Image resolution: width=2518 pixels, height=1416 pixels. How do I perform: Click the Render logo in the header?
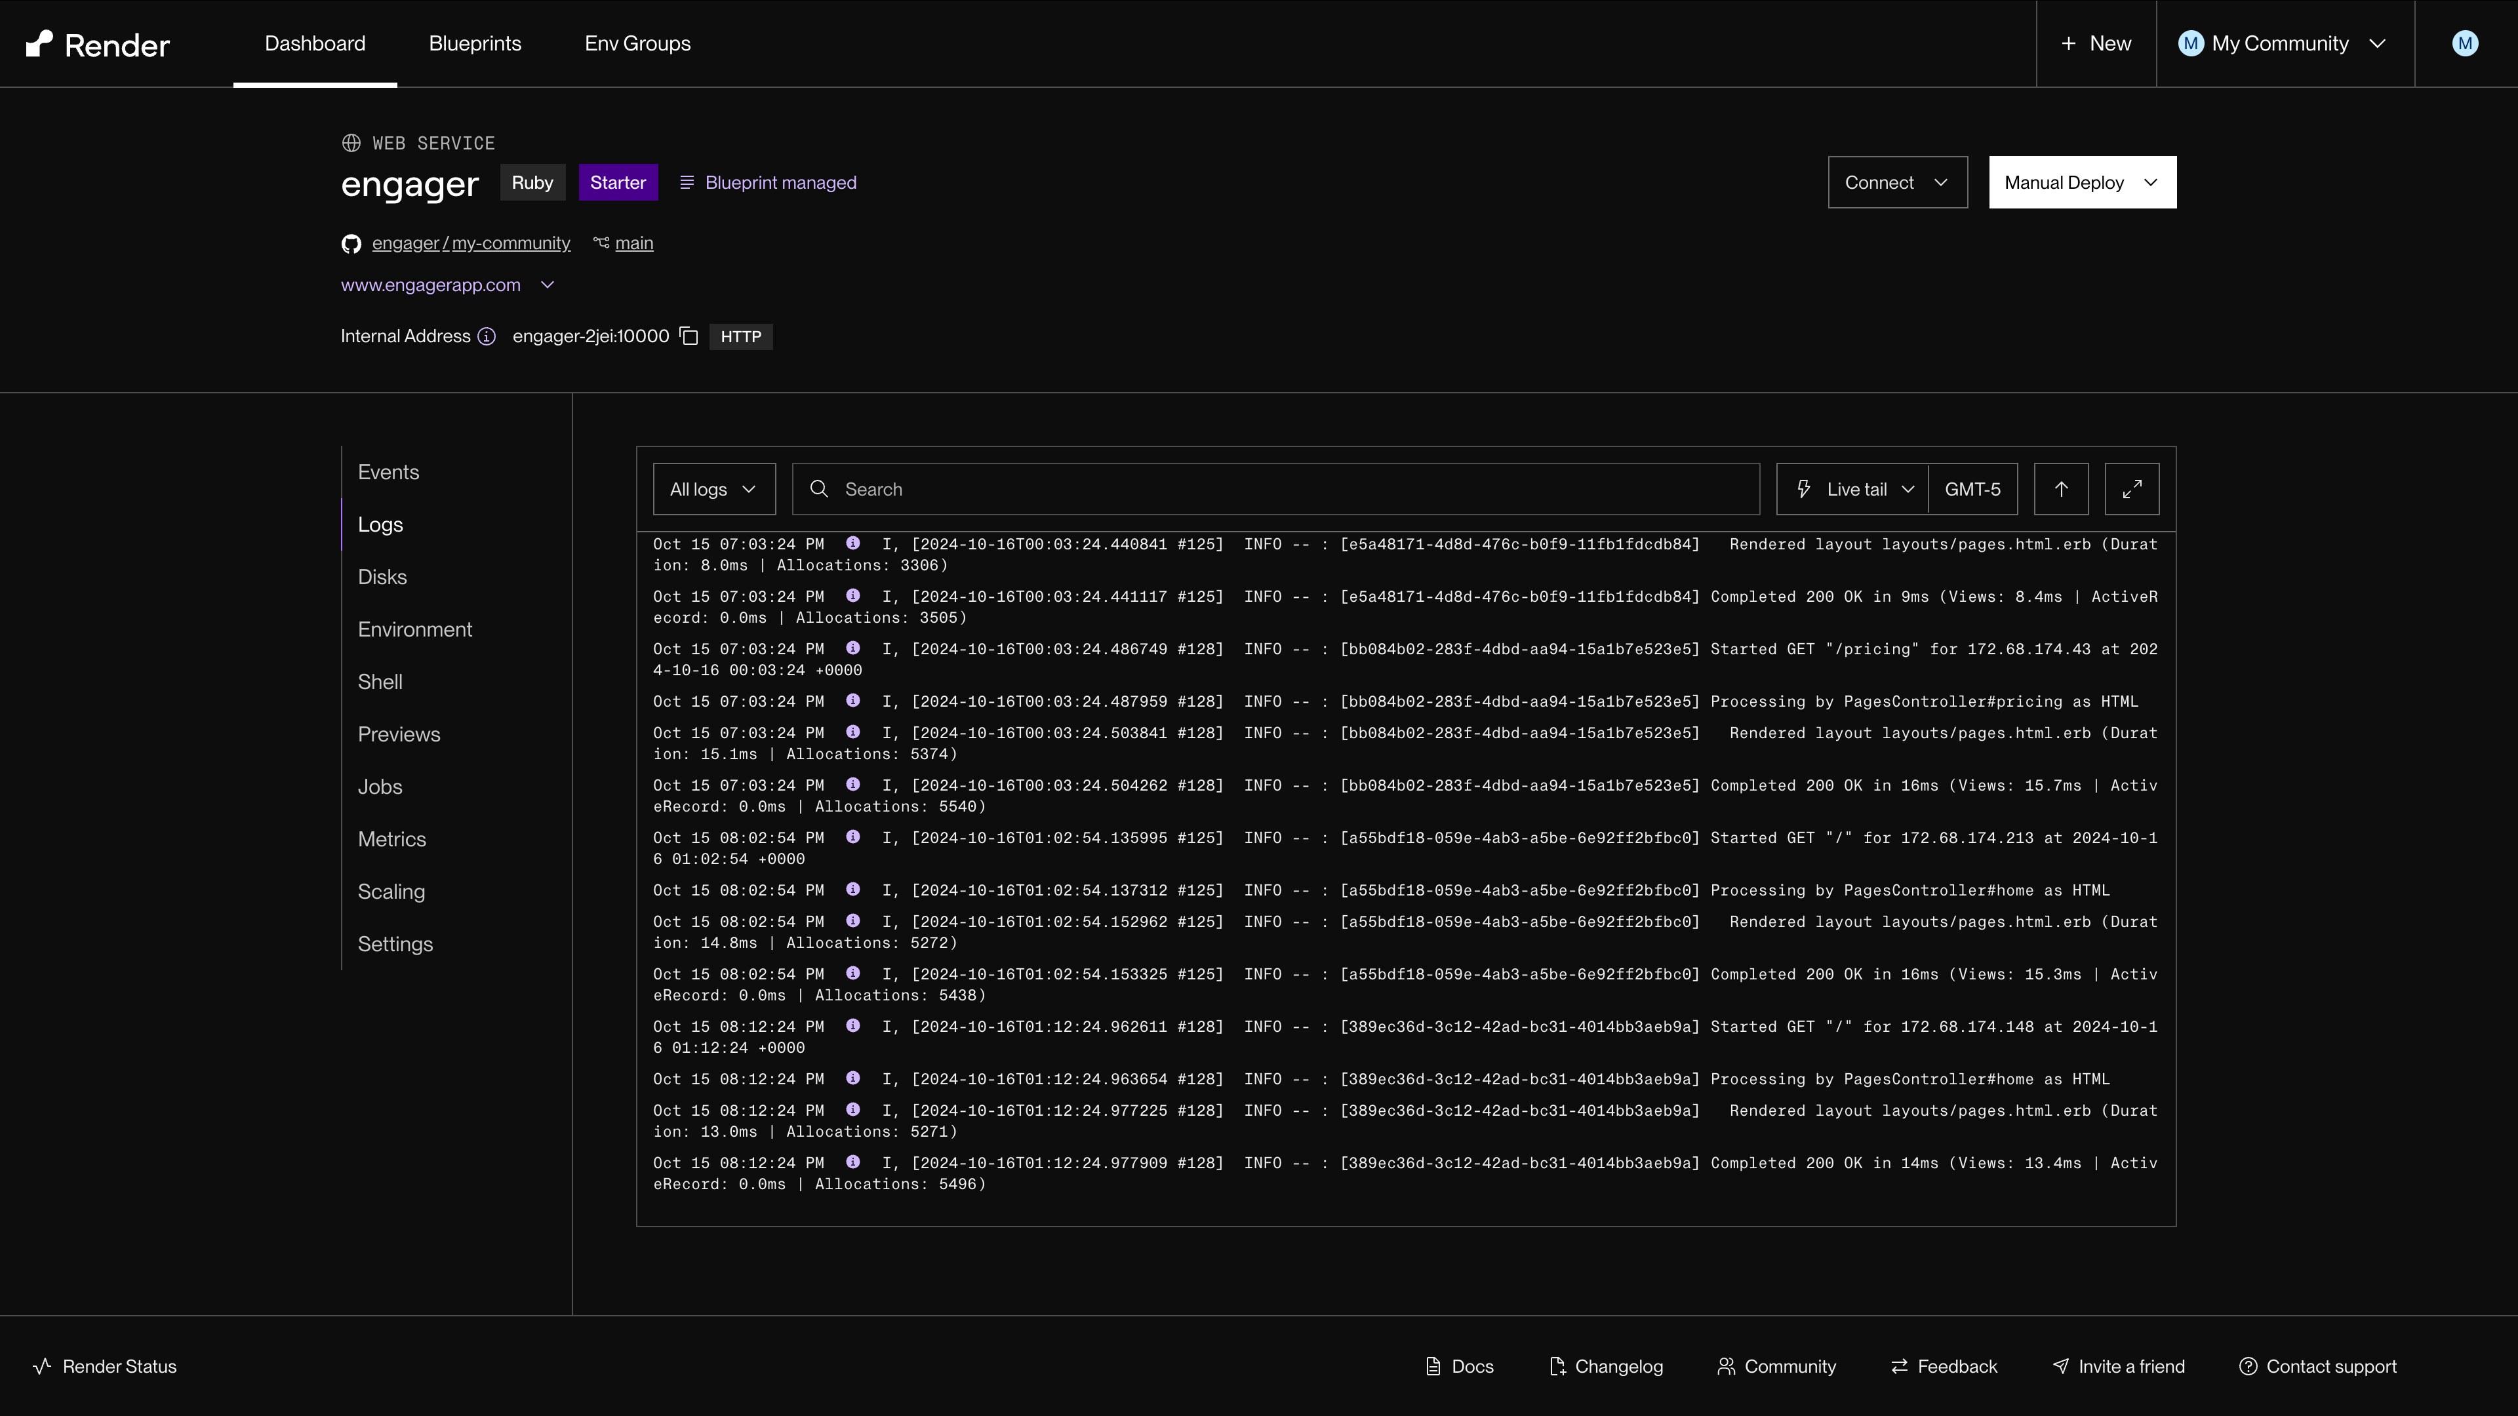[98, 44]
